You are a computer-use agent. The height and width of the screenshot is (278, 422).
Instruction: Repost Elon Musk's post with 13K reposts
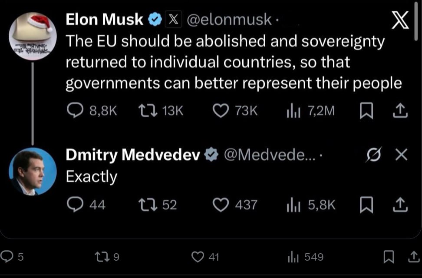145,111
